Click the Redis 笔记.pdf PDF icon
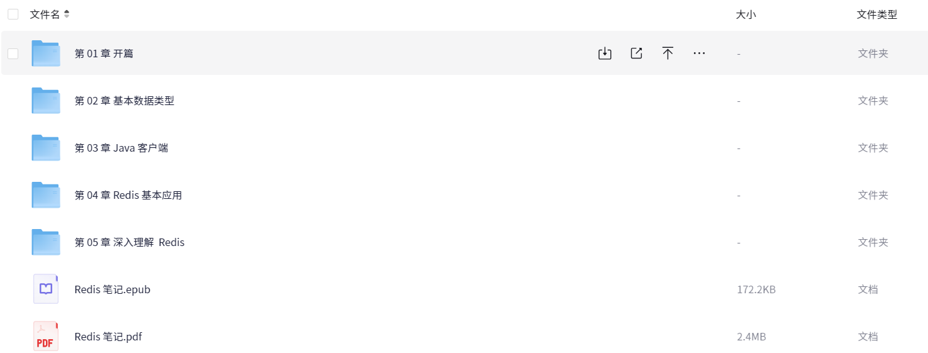Image resolution: width=928 pixels, height=353 pixels. coord(46,337)
